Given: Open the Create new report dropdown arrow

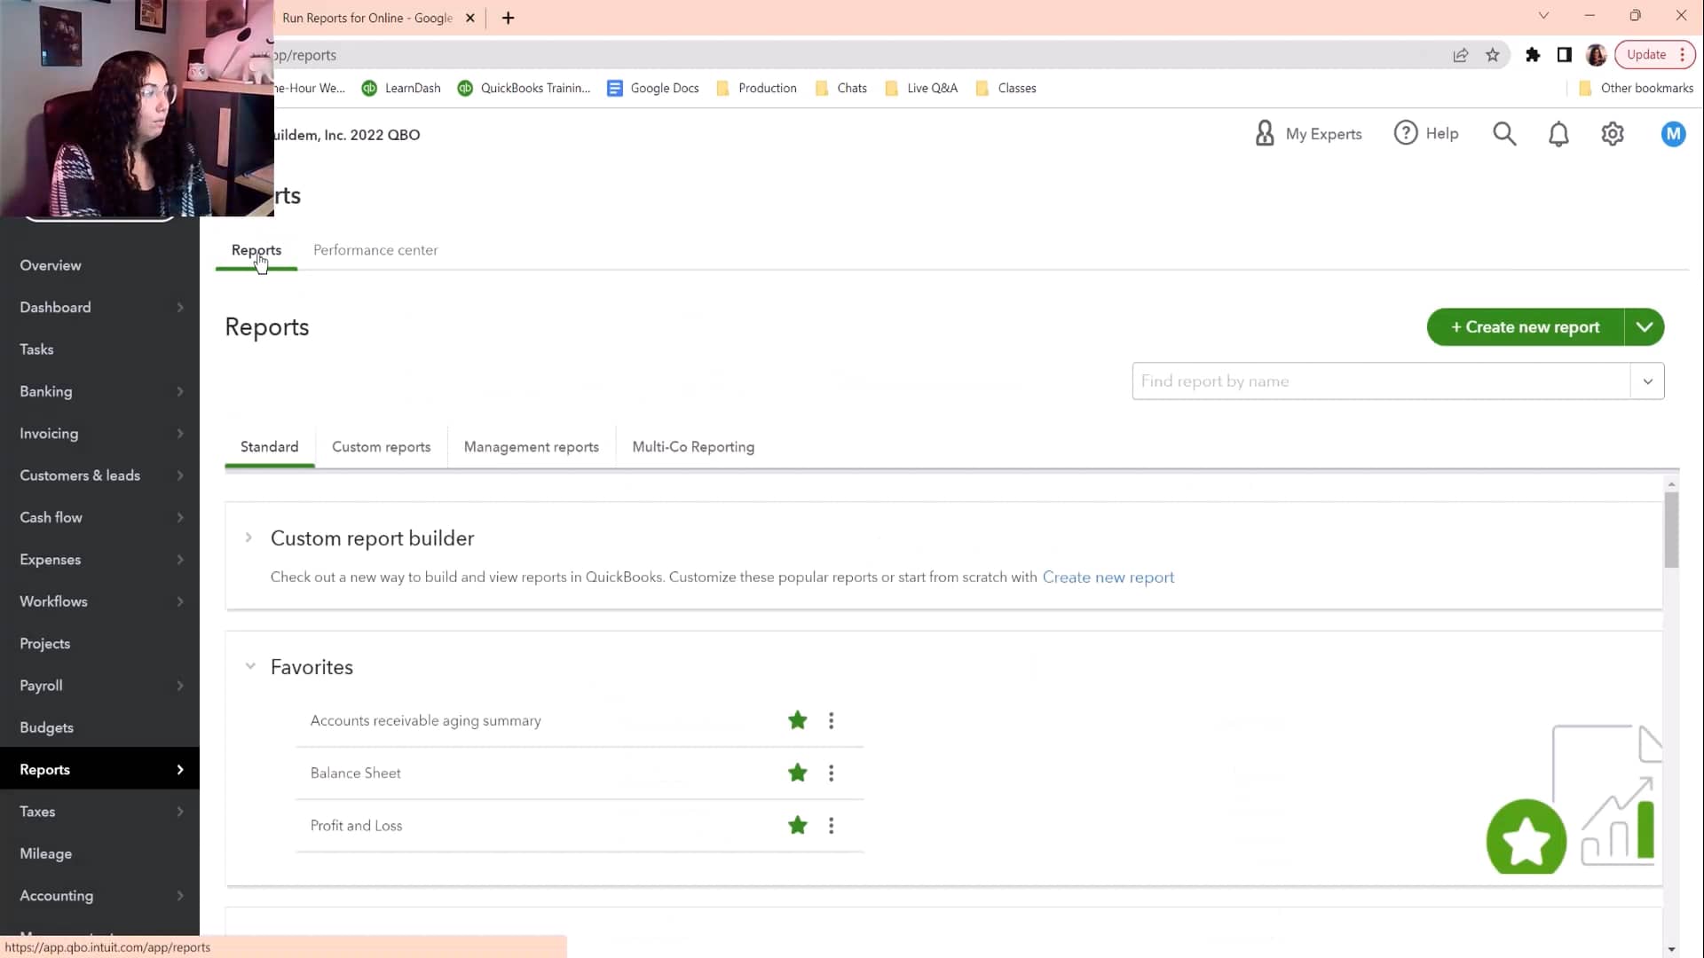Looking at the screenshot, I should [x=1645, y=327].
